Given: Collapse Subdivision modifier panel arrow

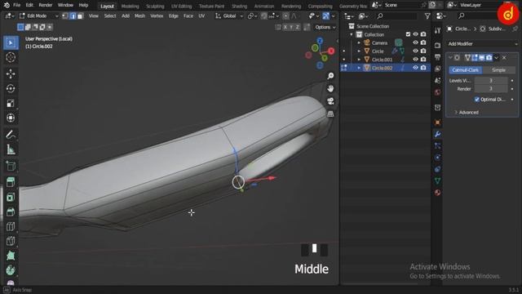Looking at the screenshot, I should click(450, 58).
